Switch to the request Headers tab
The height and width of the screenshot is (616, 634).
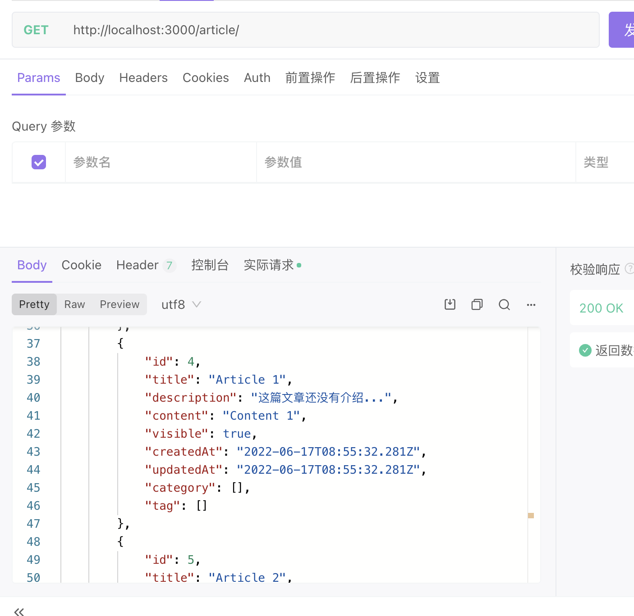pyautogui.click(x=143, y=78)
